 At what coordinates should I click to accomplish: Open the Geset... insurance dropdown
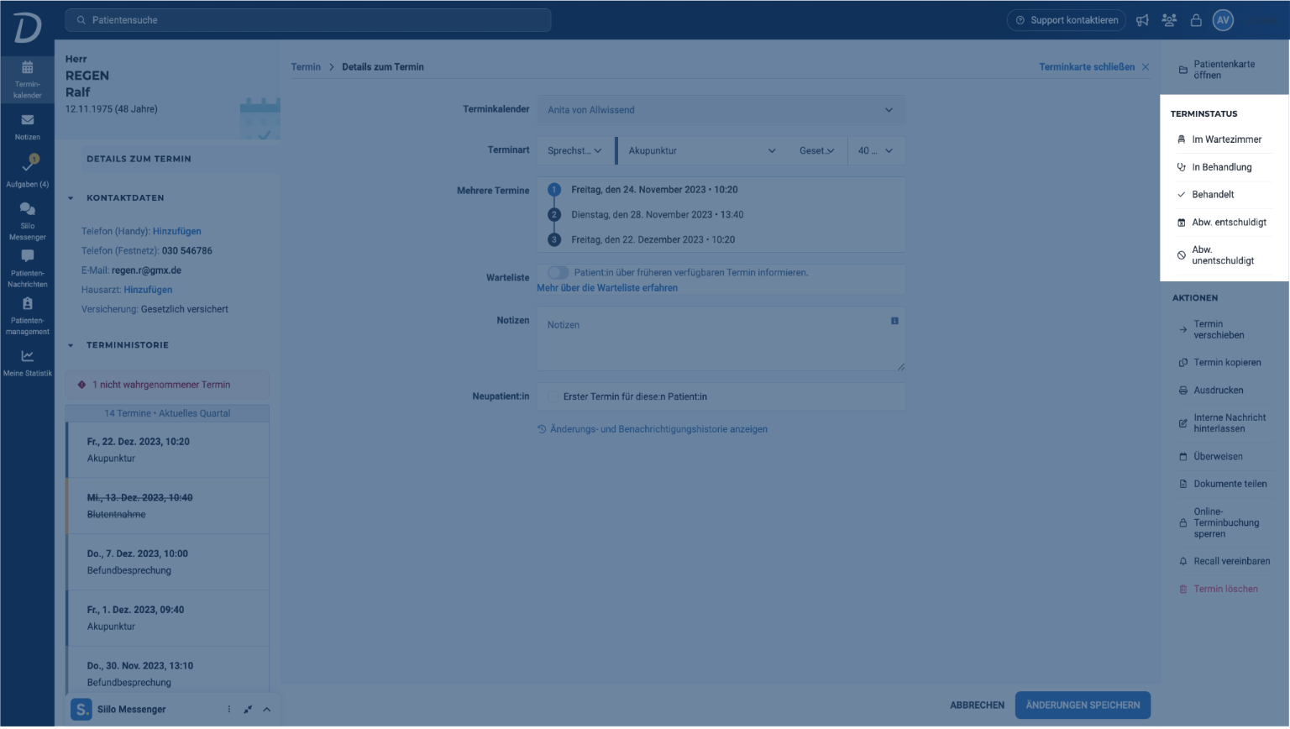point(817,151)
